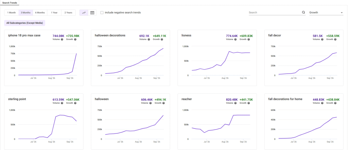Open the Growth sort dropdown
Image resolution: width=348 pixels, height=150 pixels.
coord(326,13)
